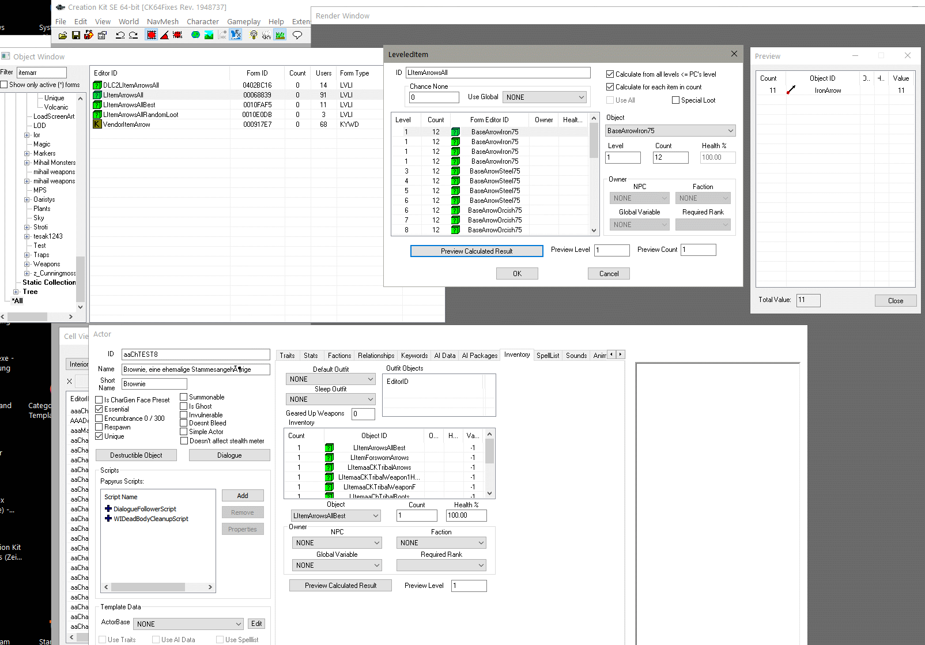Click the Open data files folder icon
Screen dimensions: 925x645
[x=62, y=35]
